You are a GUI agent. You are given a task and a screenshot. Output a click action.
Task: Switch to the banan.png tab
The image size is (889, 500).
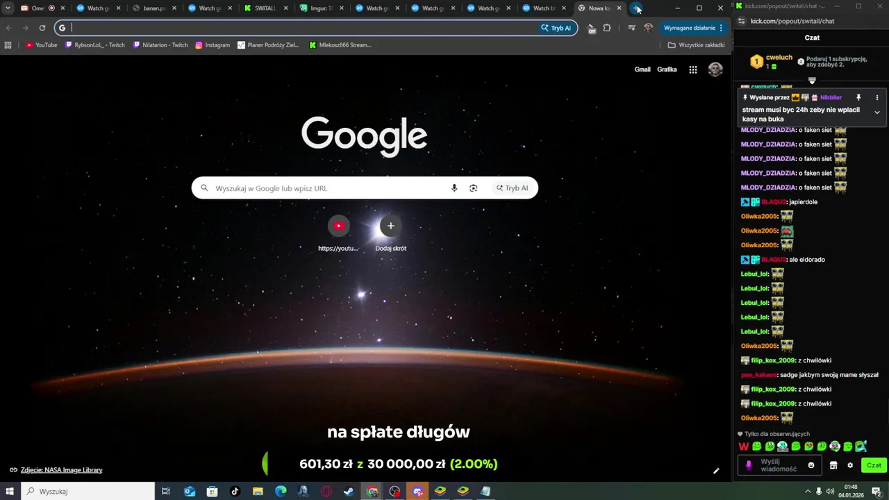pyautogui.click(x=153, y=8)
